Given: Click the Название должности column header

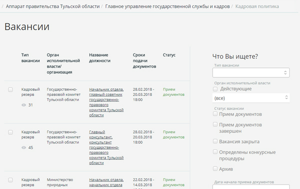Looking at the screenshot, I should pyautogui.click(x=99, y=58).
